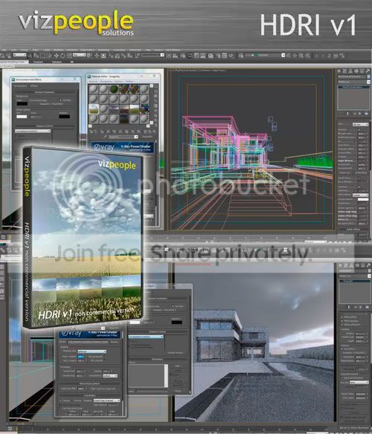Image resolution: width=372 pixels, height=434 pixels.
Task: Open the Modify tab in lower command panel
Action: point(347,265)
